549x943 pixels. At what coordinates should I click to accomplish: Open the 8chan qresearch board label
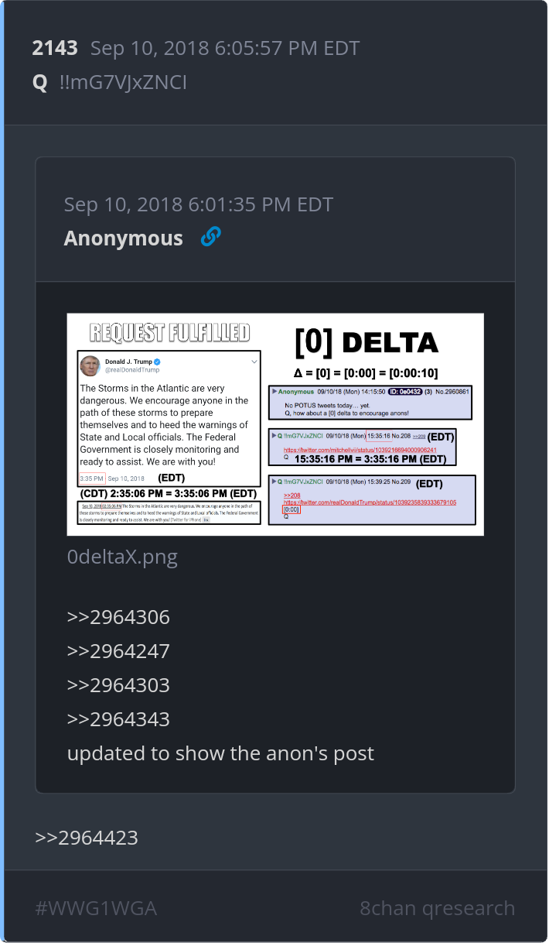438,908
